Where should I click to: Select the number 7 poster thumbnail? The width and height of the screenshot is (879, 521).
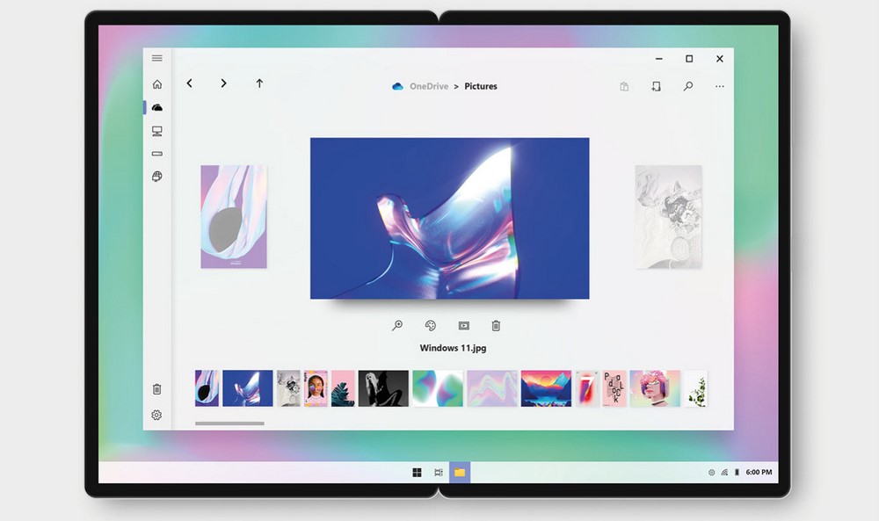(587, 387)
